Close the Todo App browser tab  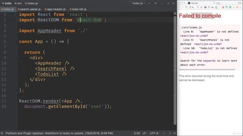214,3
